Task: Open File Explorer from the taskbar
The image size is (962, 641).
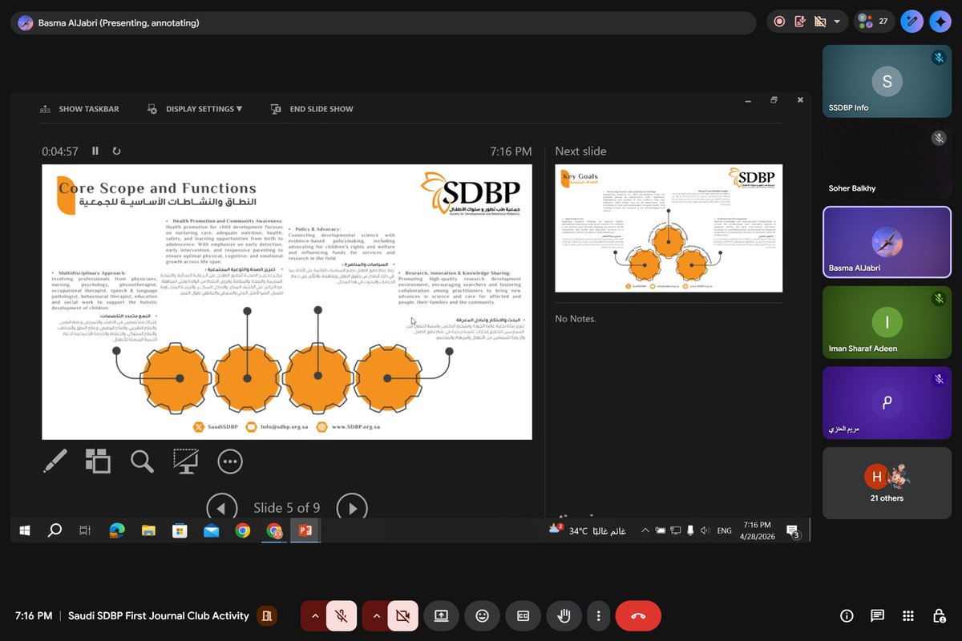Action: click(x=148, y=530)
